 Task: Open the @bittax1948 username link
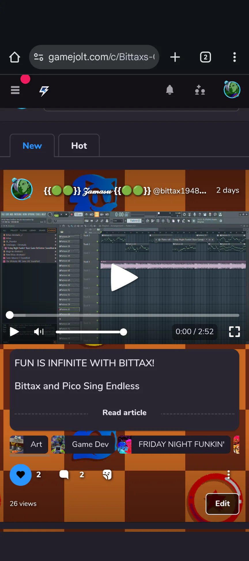click(180, 191)
